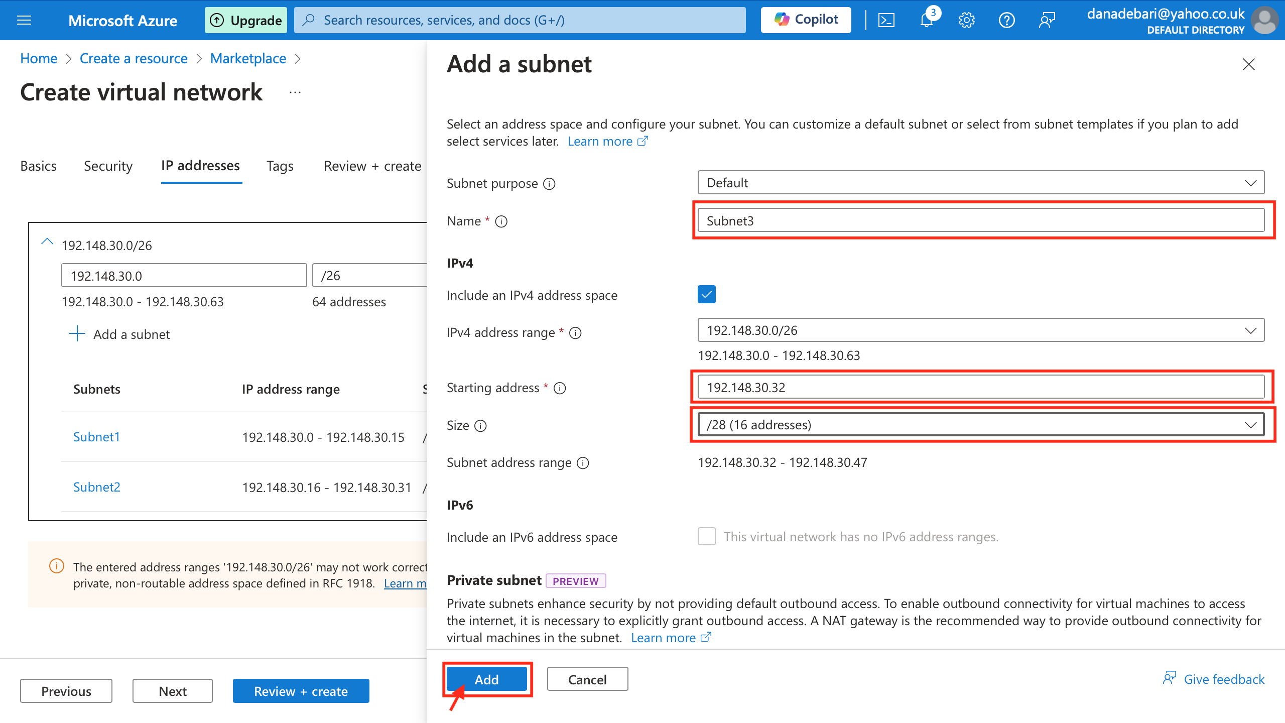The image size is (1285, 723).
Task: Open the Help question mark icon
Action: pyautogui.click(x=1006, y=20)
